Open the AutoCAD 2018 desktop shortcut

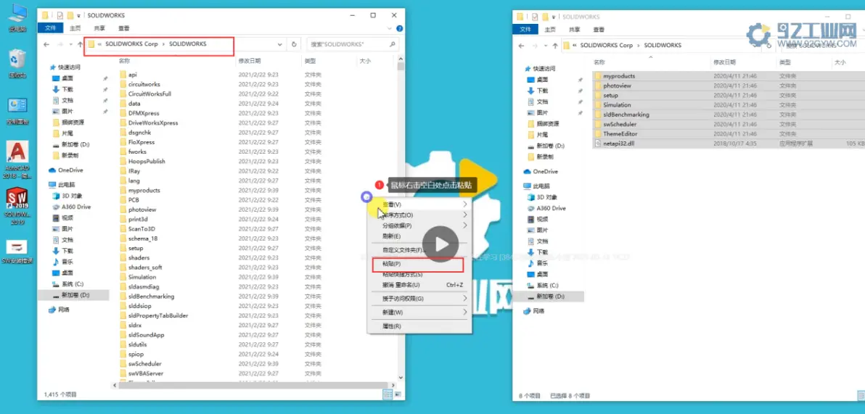[x=17, y=160]
